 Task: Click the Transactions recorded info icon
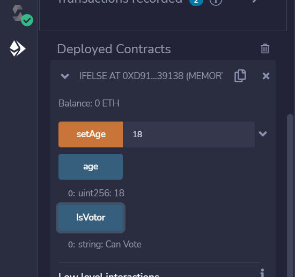(x=216, y=2)
